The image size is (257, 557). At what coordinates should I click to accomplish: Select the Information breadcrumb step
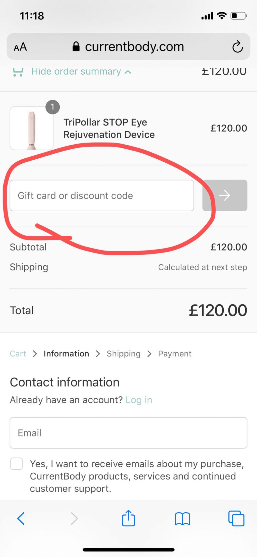pos(66,354)
